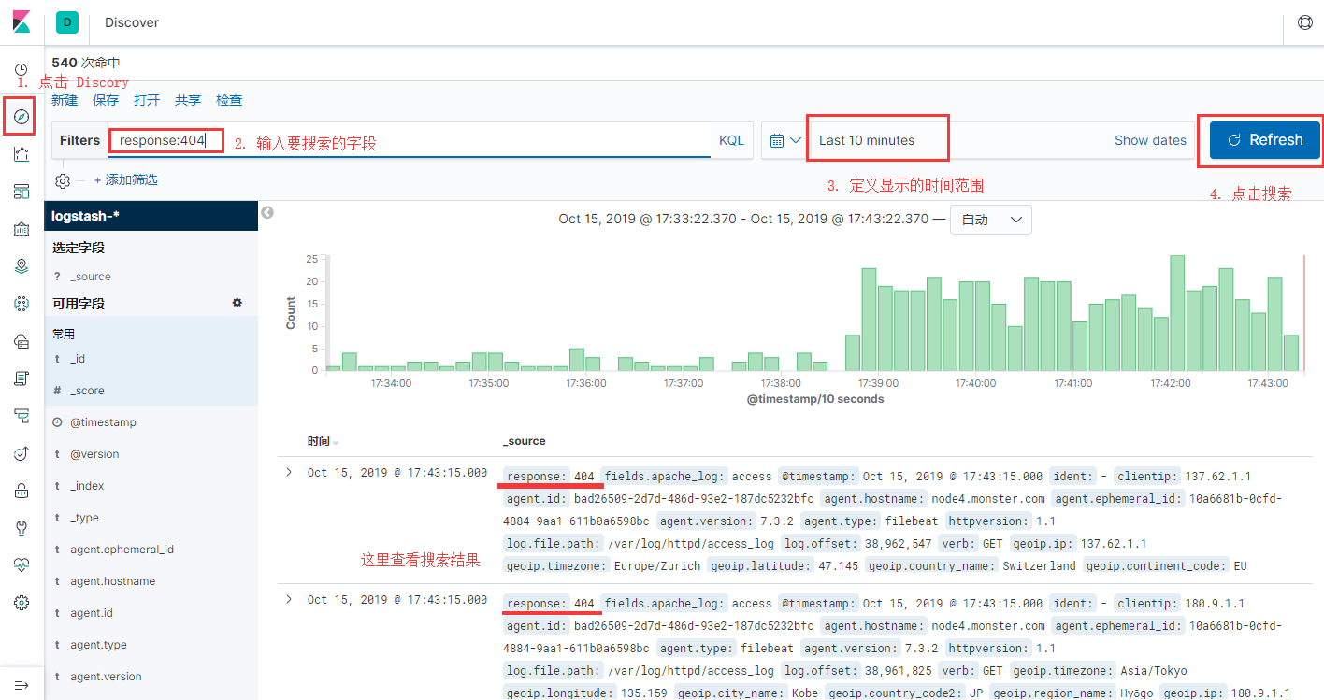The height and width of the screenshot is (700, 1324).
Task: Expand the second document row with clientip 180.9.1.1
Action: click(289, 599)
